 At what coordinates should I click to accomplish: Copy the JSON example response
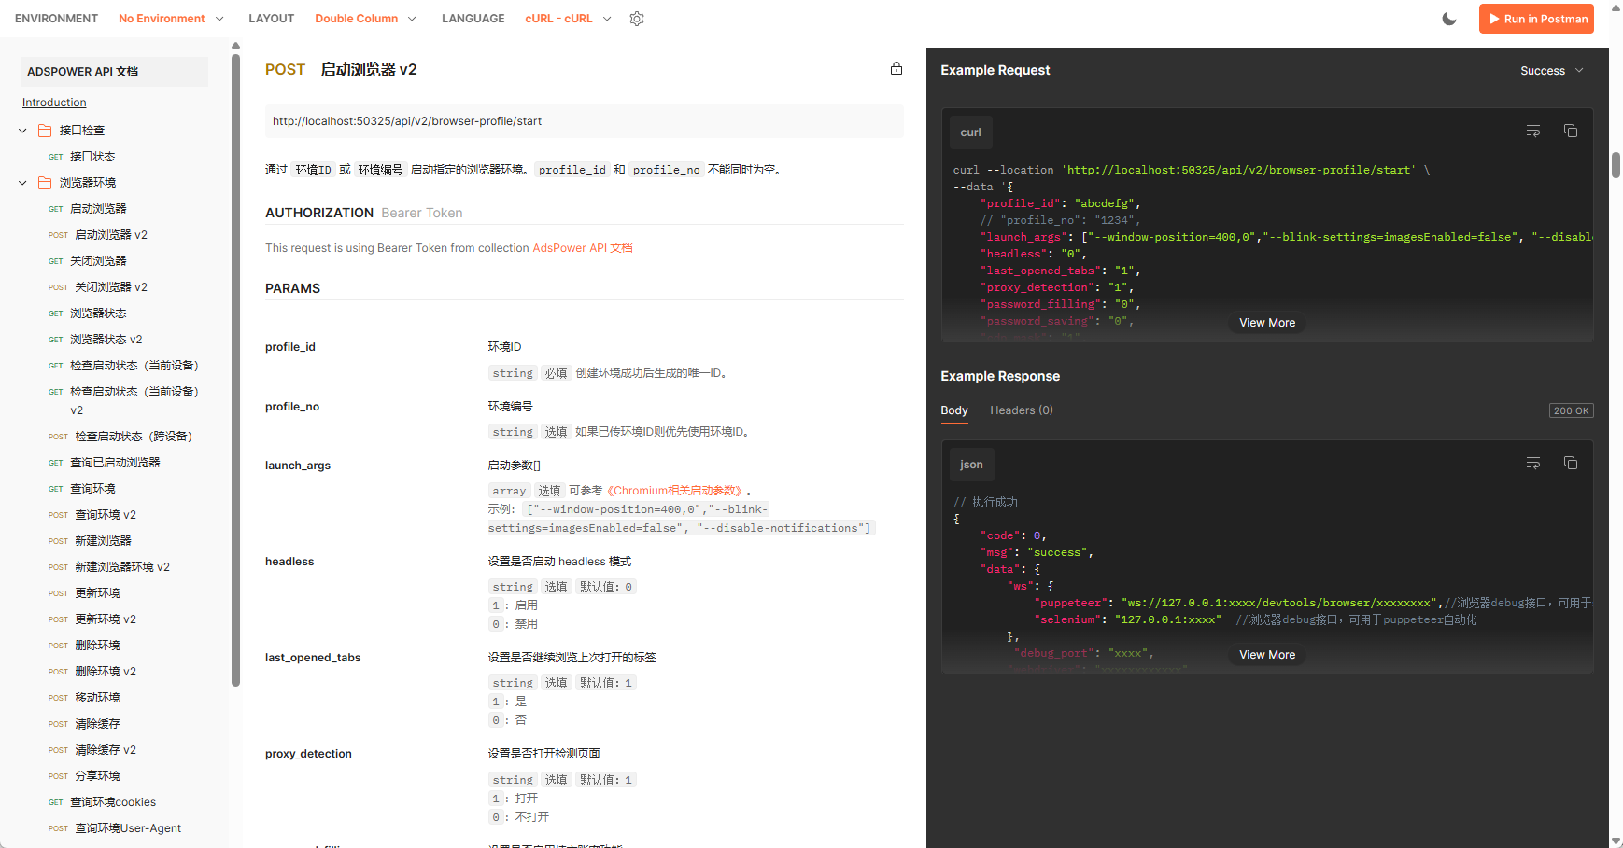tap(1571, 464)
